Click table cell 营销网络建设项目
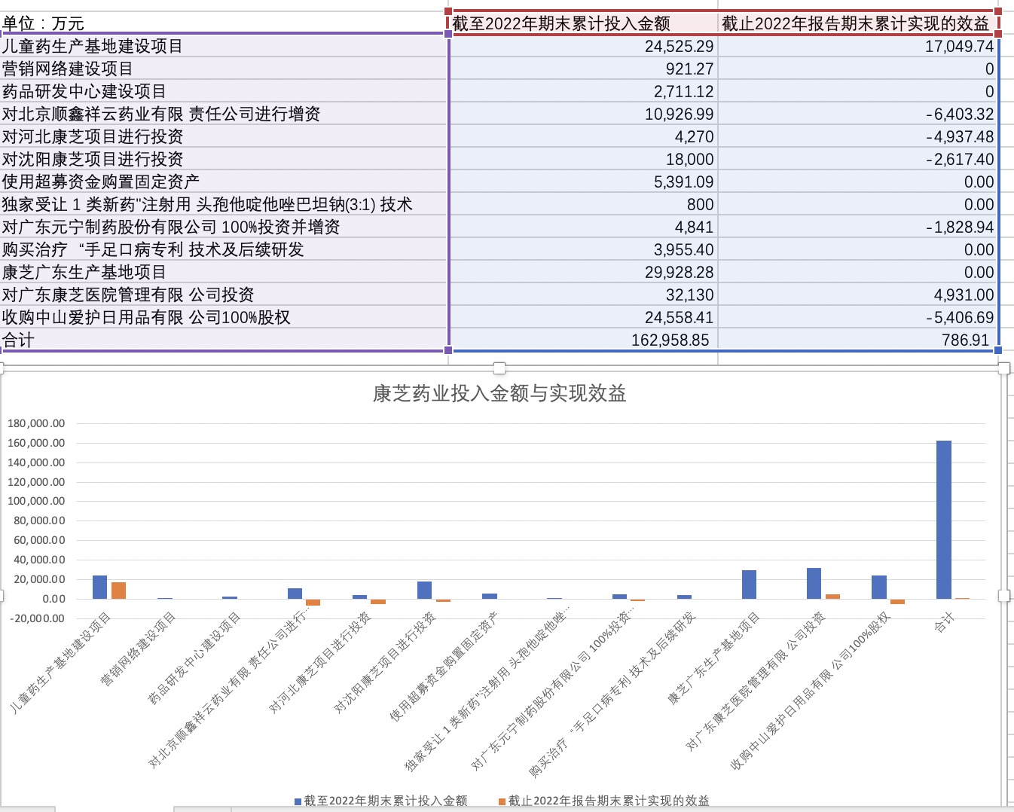This screenshot has height=812, width=1014. [224, 69]
